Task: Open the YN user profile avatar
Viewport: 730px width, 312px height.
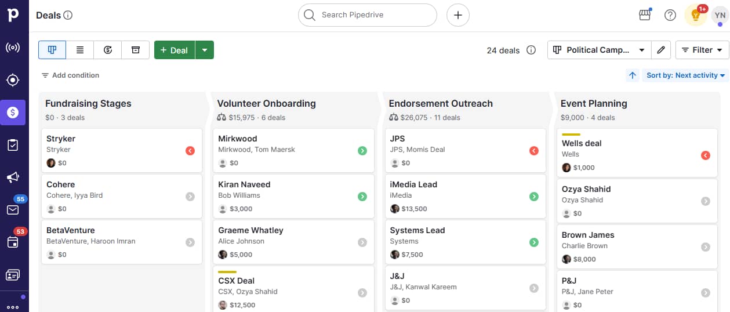Action: 720,15
